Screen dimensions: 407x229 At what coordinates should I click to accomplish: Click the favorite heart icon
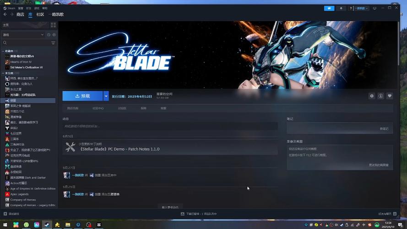tap(389, 96)
